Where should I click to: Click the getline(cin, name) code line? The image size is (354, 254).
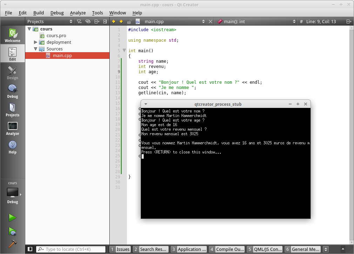pyautogui.click(x=162, y=93)
